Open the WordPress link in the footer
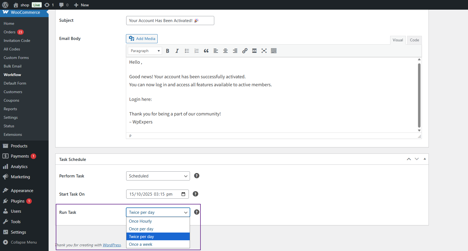The image size is (468, 251). pyautogui.click(x=112, y=245)
